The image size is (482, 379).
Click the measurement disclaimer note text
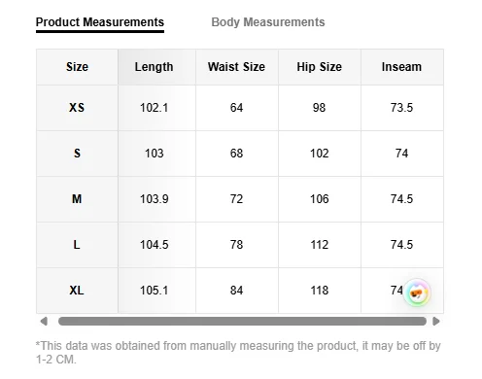tap(238, 353)
